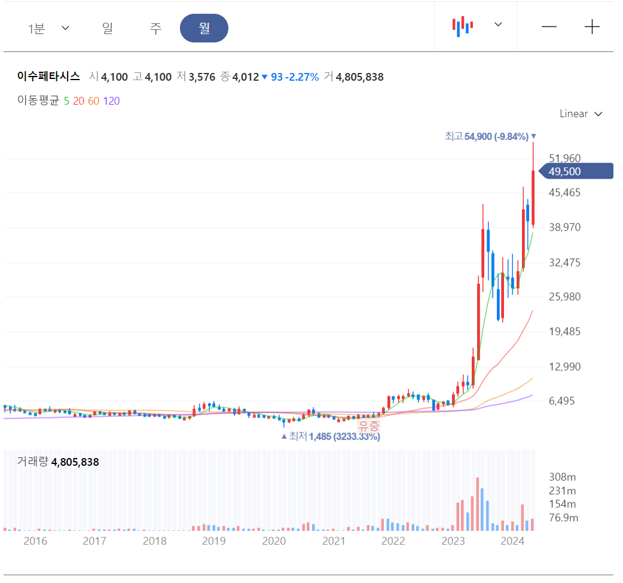Screen dimensions: 623x583
Task: Toggle the 120-period moving average
Action: tap(111, 101)
